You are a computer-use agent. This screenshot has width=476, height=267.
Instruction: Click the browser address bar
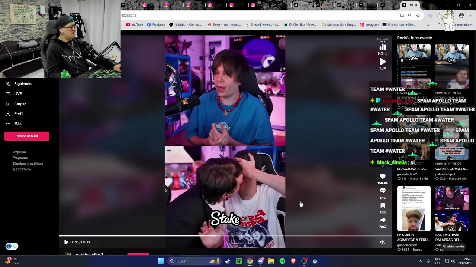[x=257, y=16]
